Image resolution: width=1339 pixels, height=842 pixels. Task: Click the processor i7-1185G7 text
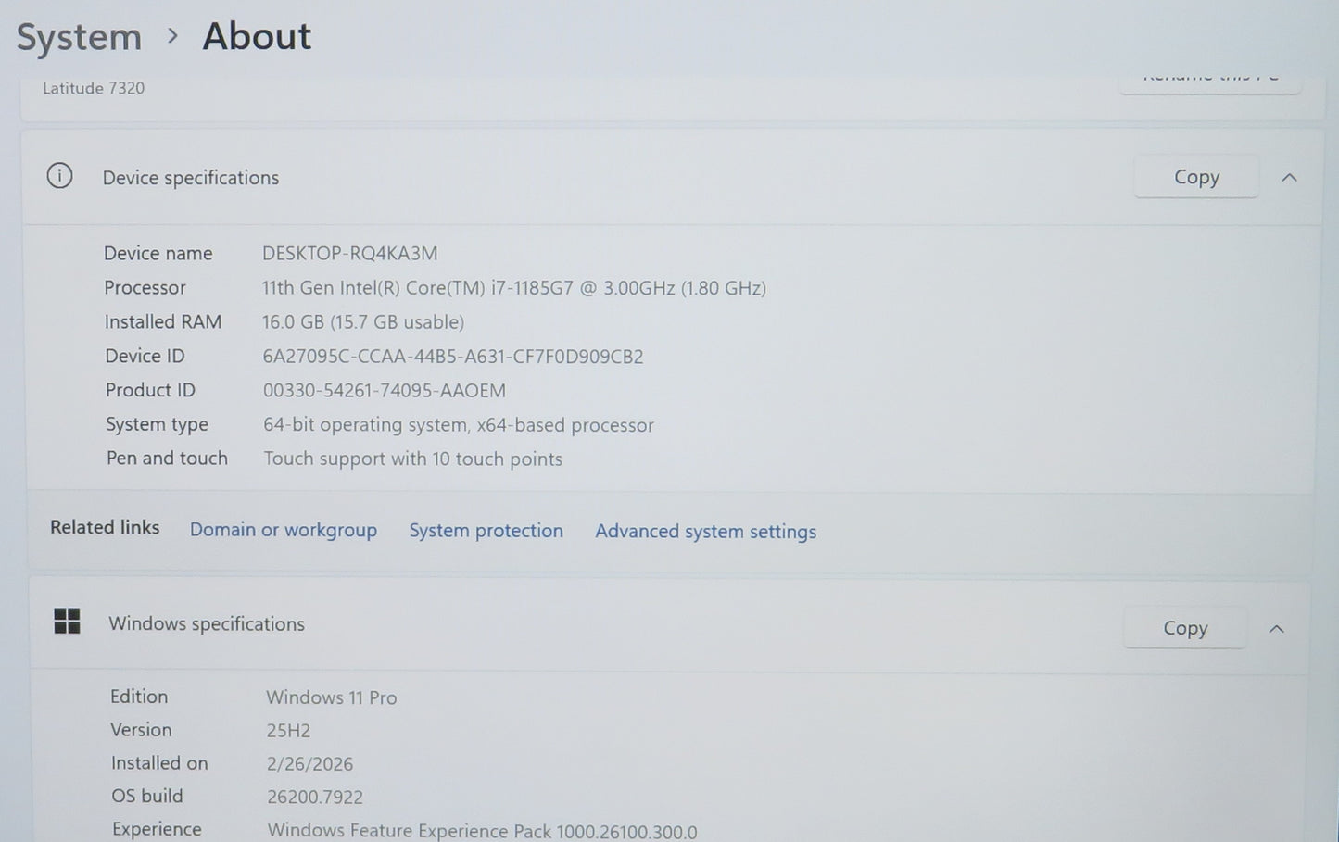coord(513,288)
